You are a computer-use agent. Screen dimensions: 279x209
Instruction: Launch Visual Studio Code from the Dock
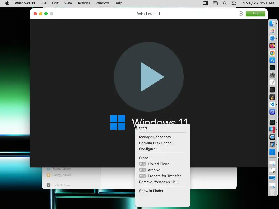[272, 104]
